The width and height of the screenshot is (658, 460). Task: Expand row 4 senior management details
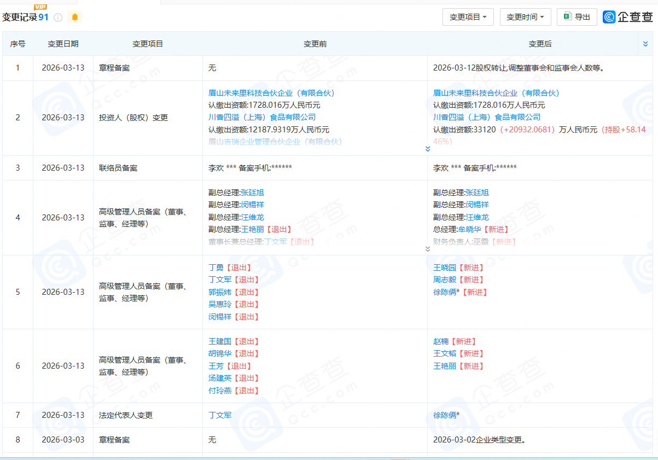427,249
